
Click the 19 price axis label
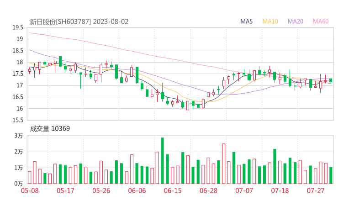click(x=20, y=39)
